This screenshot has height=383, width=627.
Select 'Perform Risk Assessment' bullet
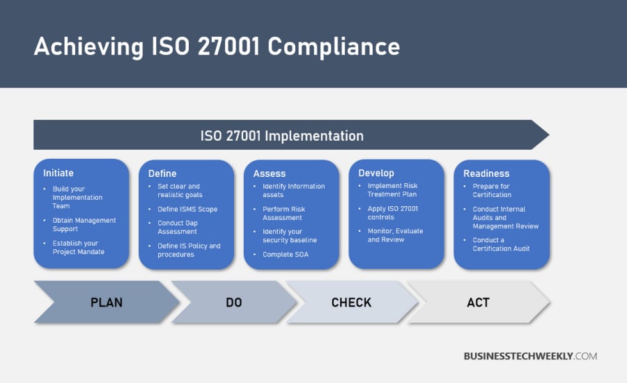point(284,214)
